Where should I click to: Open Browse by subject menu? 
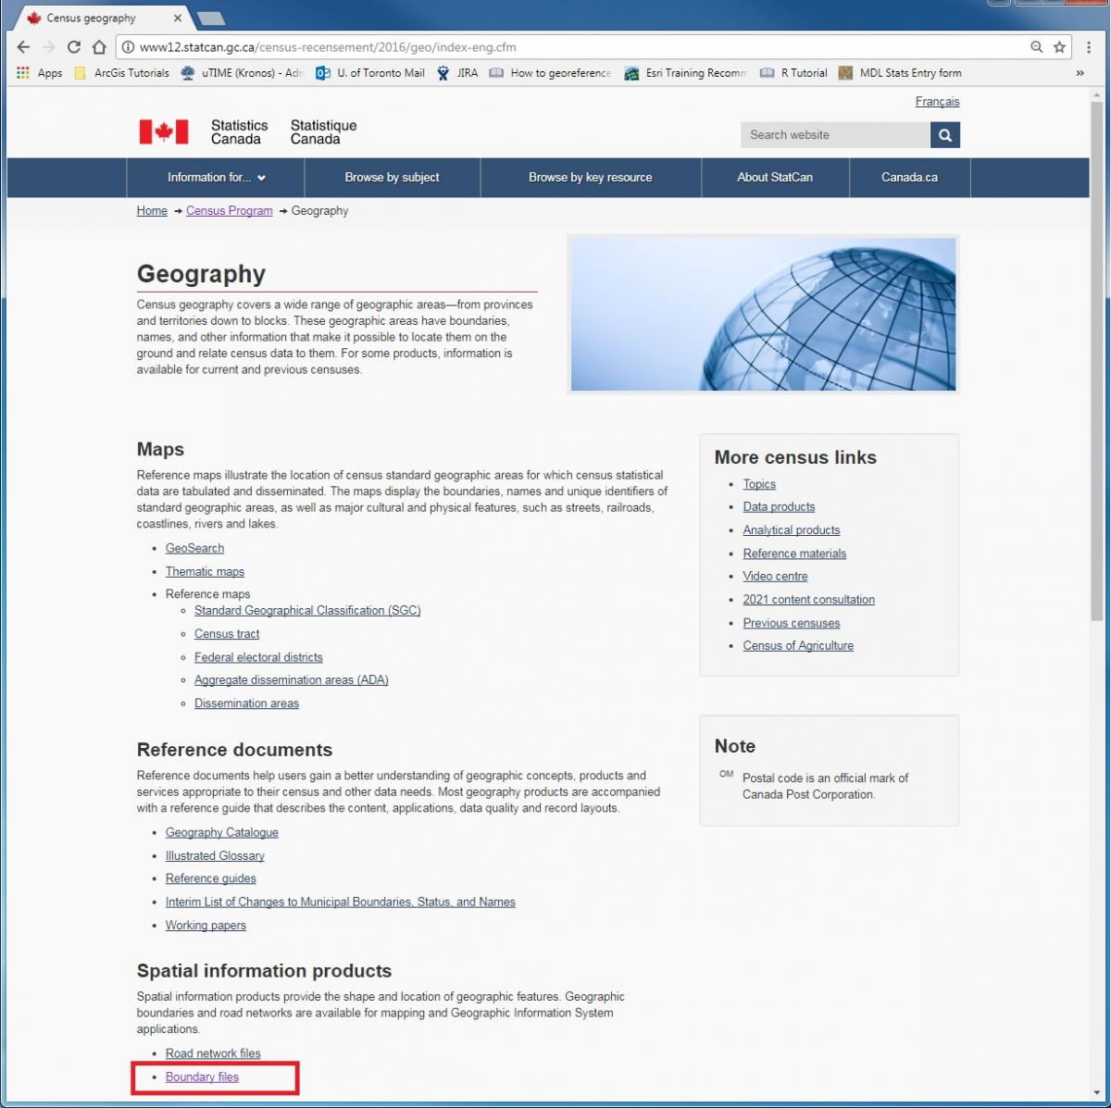pos(392,178)
